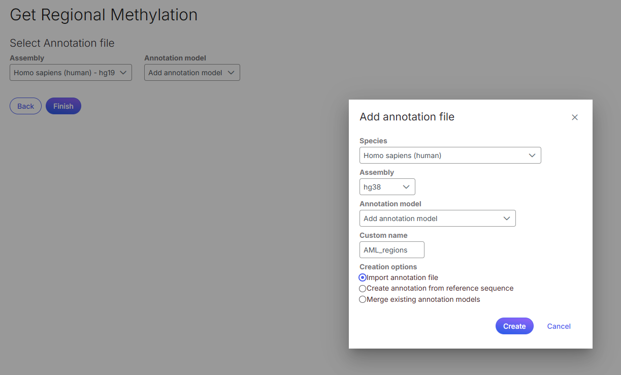Focus the Custom name field containing AML_regions

[x=391, y=250]
